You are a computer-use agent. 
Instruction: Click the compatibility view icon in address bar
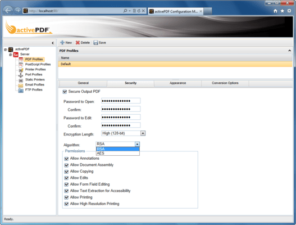(134, 11)
